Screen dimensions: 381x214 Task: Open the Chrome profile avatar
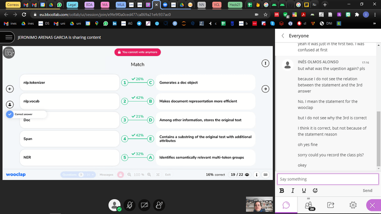click(366, 14)
